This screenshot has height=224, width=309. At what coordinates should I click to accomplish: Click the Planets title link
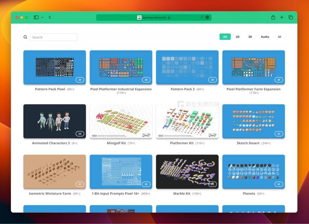pyautogui.click(x=249, y=193)
